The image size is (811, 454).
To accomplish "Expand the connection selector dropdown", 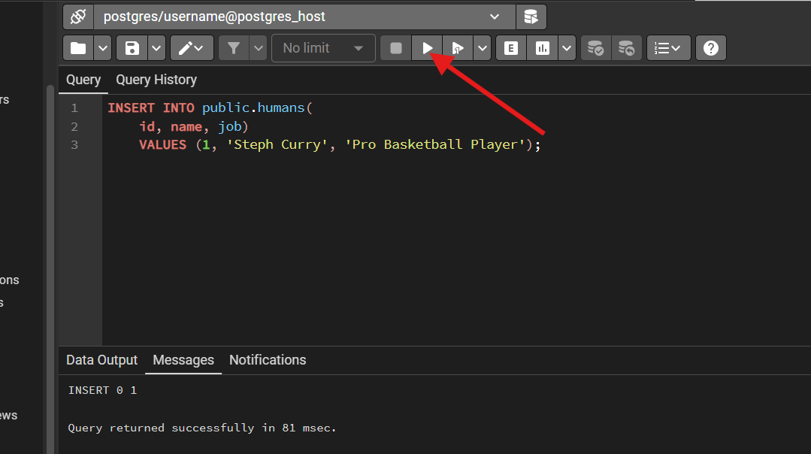I will (x=495, y=16).
